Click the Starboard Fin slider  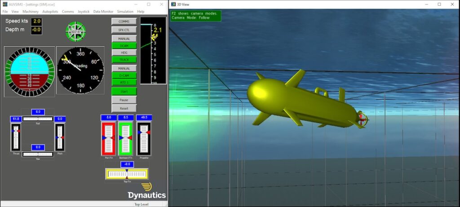click(x=126, y=138)
